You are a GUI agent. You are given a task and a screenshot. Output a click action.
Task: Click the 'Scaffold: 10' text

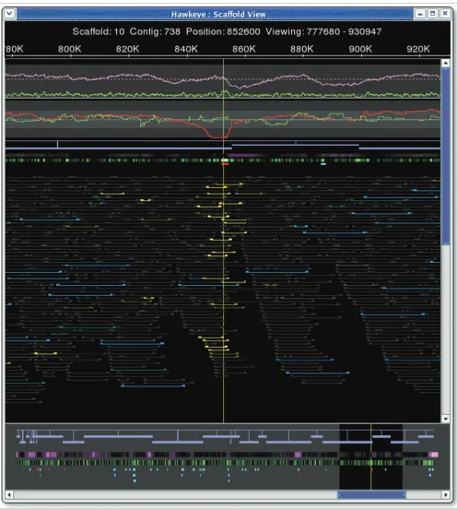pos(99,31)
